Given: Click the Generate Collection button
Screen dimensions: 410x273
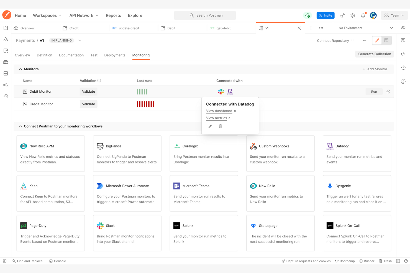Looking at the screenshot, I should pos(375,54).
